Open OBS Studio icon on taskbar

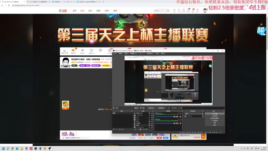point(50,148)
